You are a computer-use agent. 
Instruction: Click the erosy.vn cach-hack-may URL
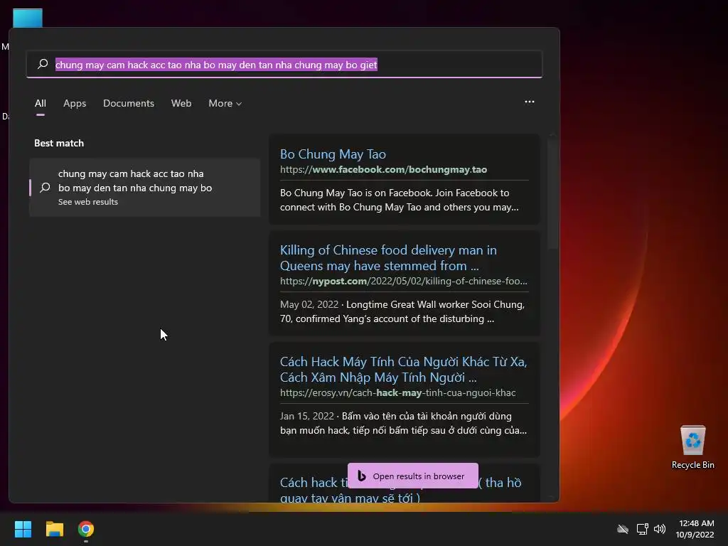(x=398, y=392)
